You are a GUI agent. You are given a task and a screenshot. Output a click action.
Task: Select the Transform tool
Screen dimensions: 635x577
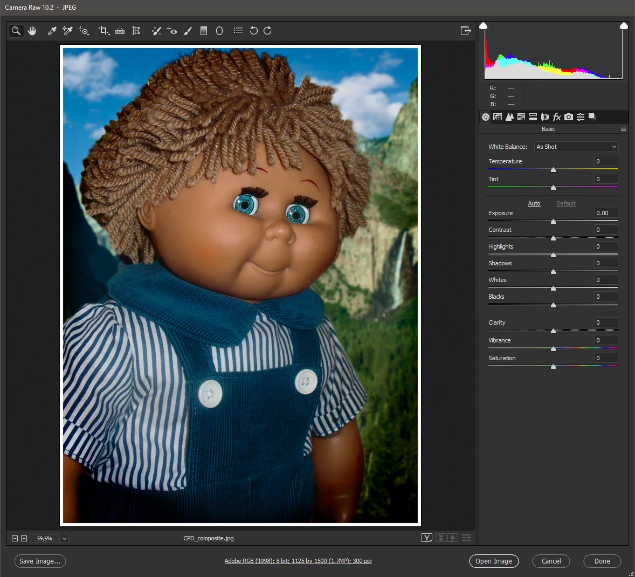click(x=136, y=31)
